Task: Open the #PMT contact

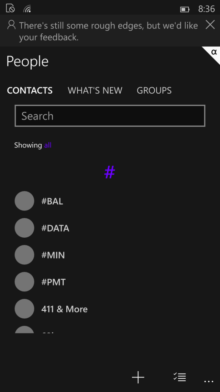Action: 54,282
